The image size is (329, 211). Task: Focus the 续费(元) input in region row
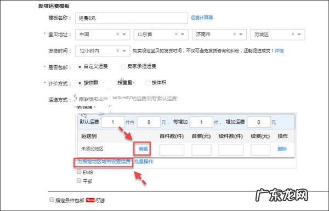pyautogui.click(x=260, y=150)
